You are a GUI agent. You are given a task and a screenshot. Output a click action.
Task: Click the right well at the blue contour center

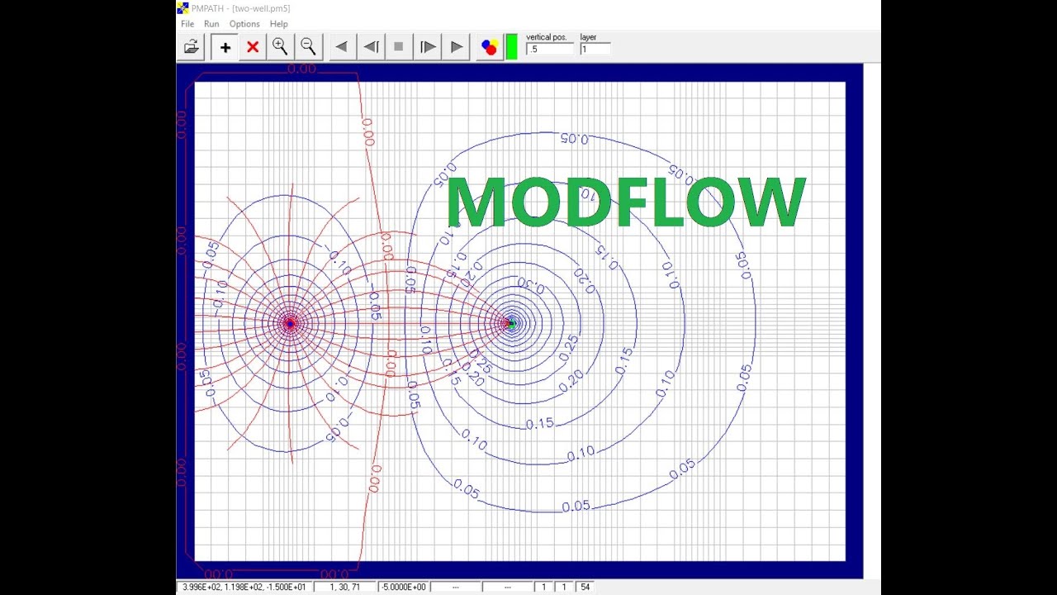click(511, 323)
